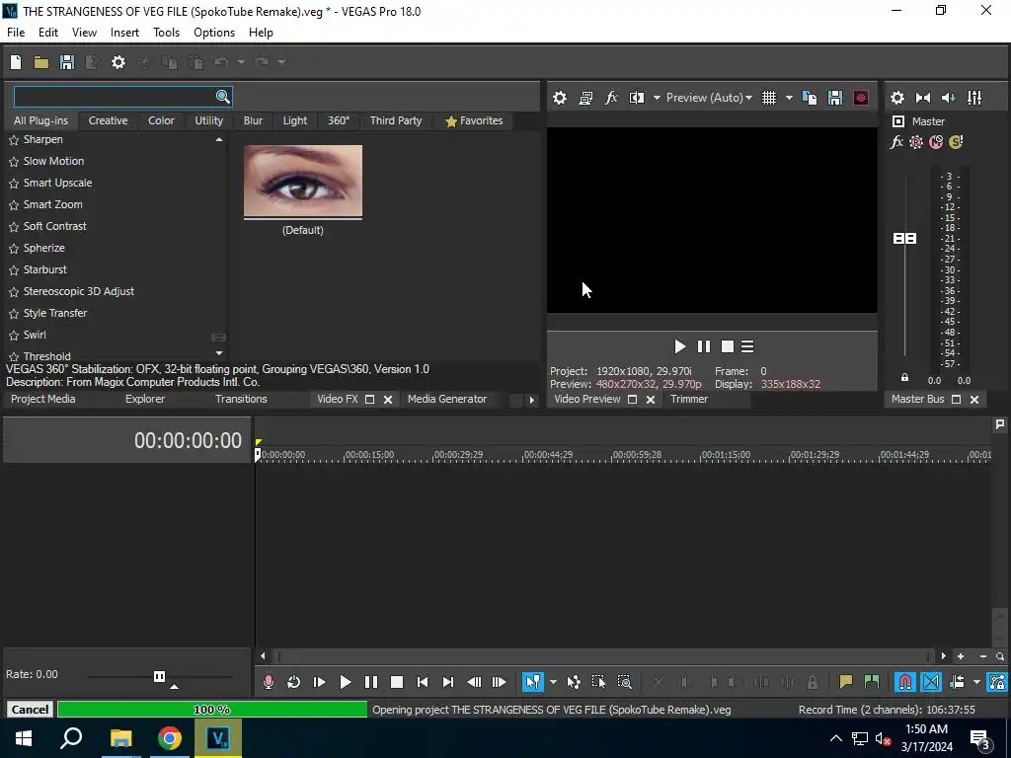Viewport: 1011px width, 758px height.
Task: Click the Dim Output speaker icon
Action: 949,98
